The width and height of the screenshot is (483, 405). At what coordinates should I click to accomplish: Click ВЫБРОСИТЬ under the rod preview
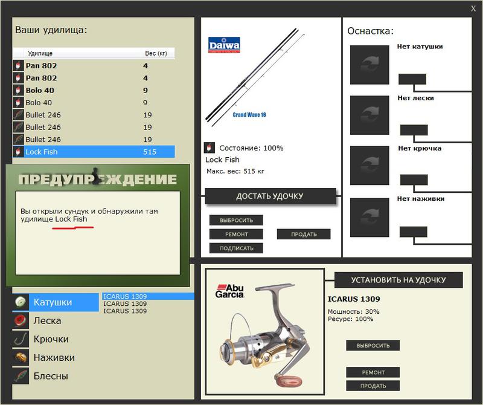(x=236, y=220)
